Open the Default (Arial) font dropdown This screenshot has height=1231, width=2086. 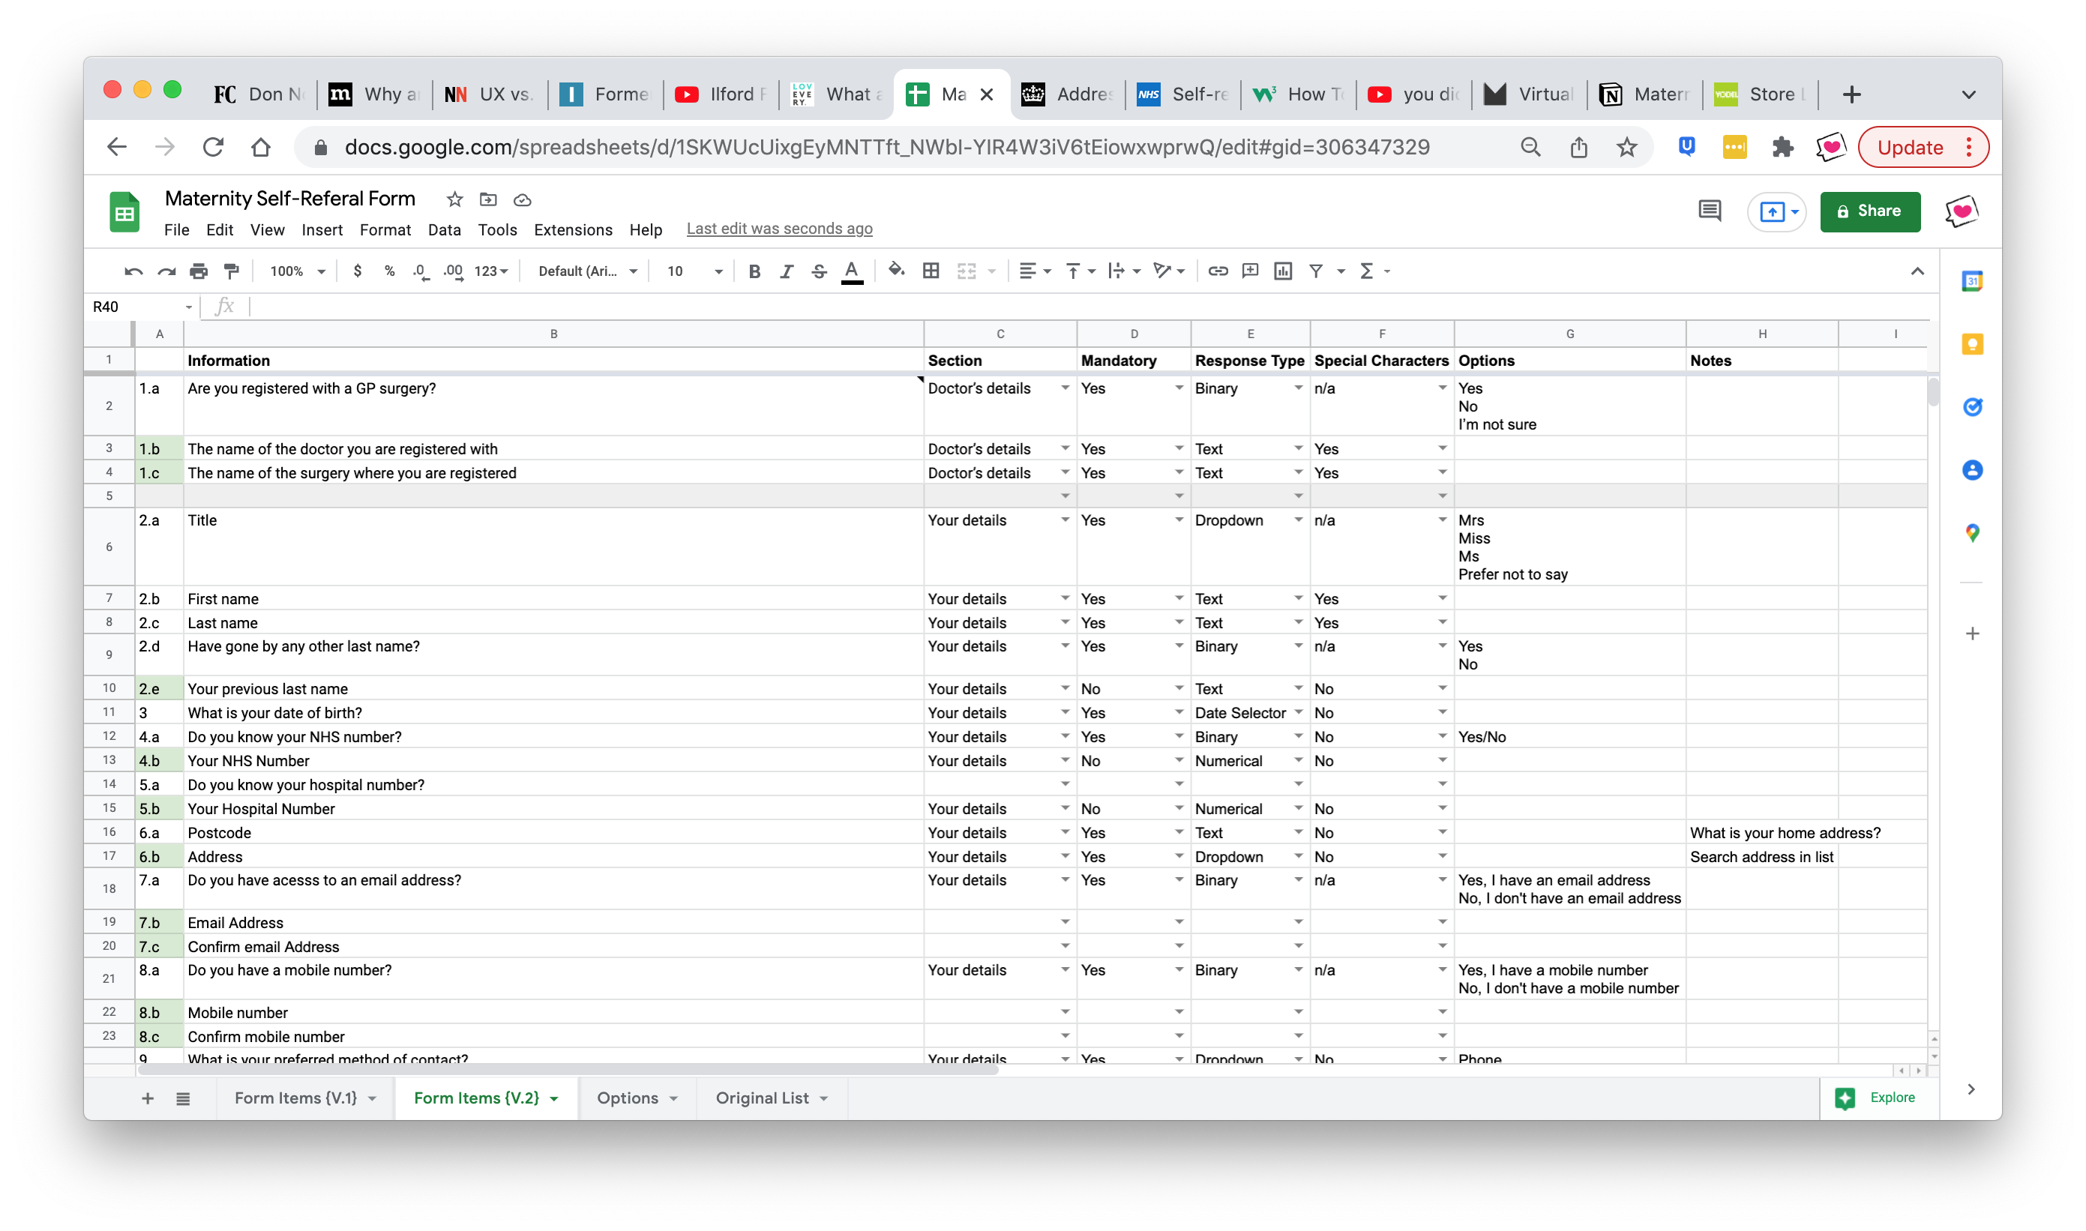[587, 271]
